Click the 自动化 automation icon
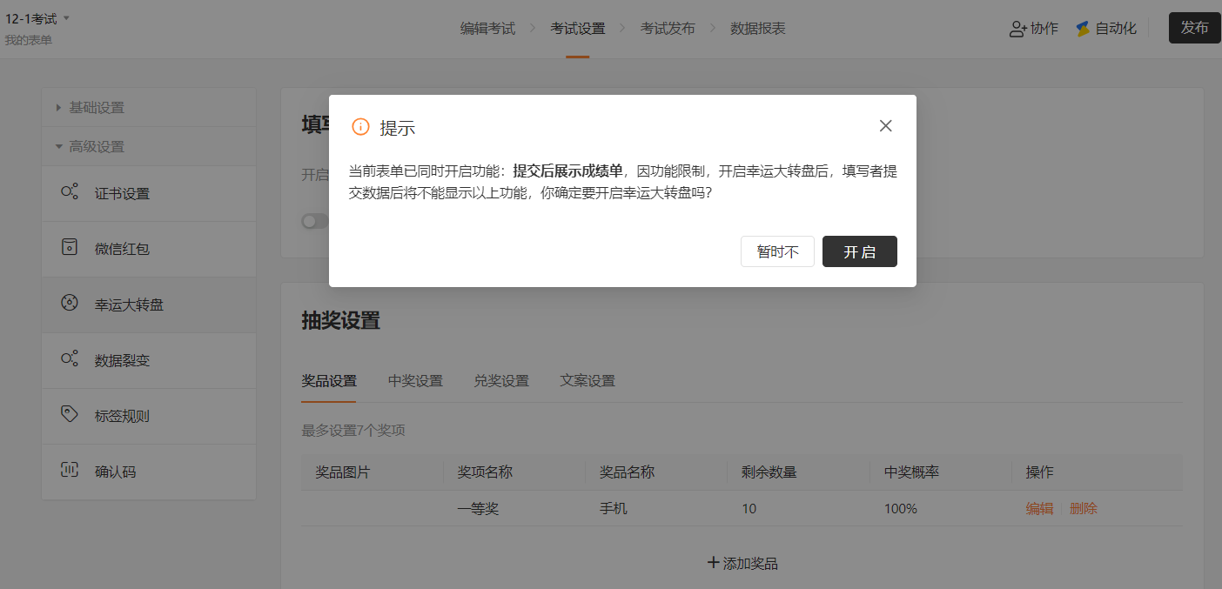This screenshot has height=589, width=1222. coord(1084,29)
